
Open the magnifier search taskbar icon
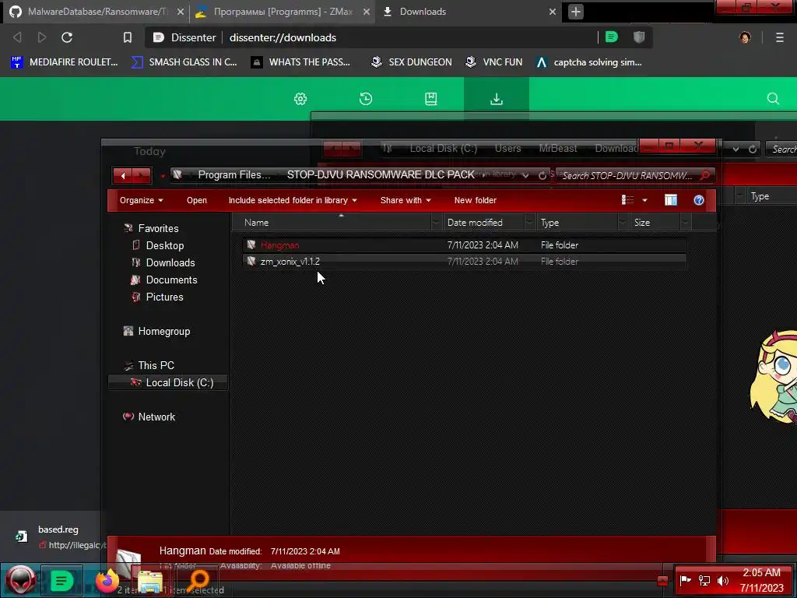(198, 581)
